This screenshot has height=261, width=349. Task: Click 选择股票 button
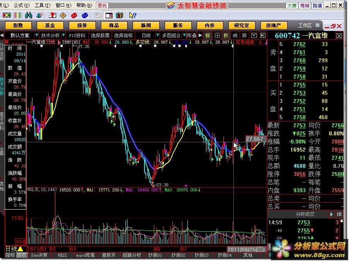point(100,36)
